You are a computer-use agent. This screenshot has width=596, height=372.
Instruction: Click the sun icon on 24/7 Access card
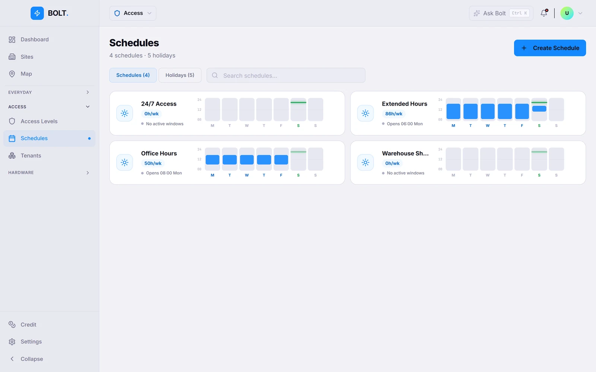pyautogui.click(x=124, y=113)
